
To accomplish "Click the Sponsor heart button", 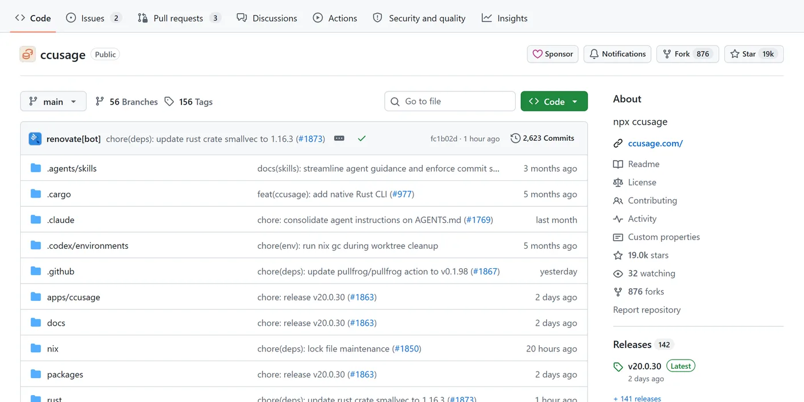I will [552, 54].
